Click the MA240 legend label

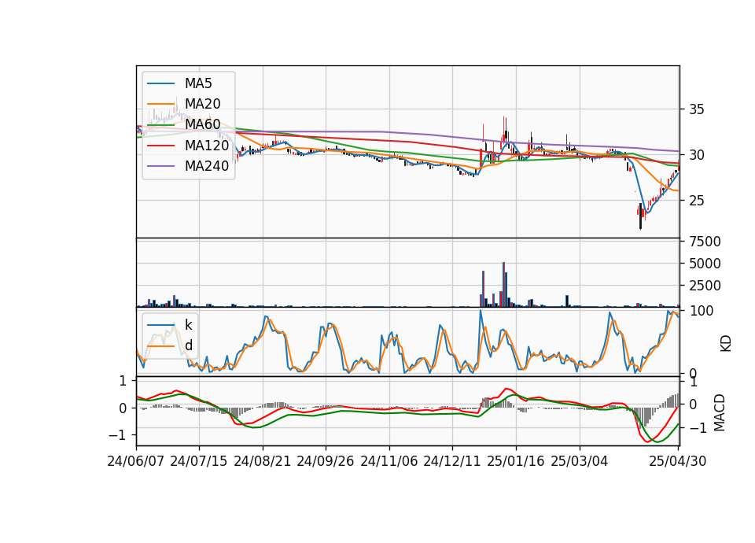(207, 166)
